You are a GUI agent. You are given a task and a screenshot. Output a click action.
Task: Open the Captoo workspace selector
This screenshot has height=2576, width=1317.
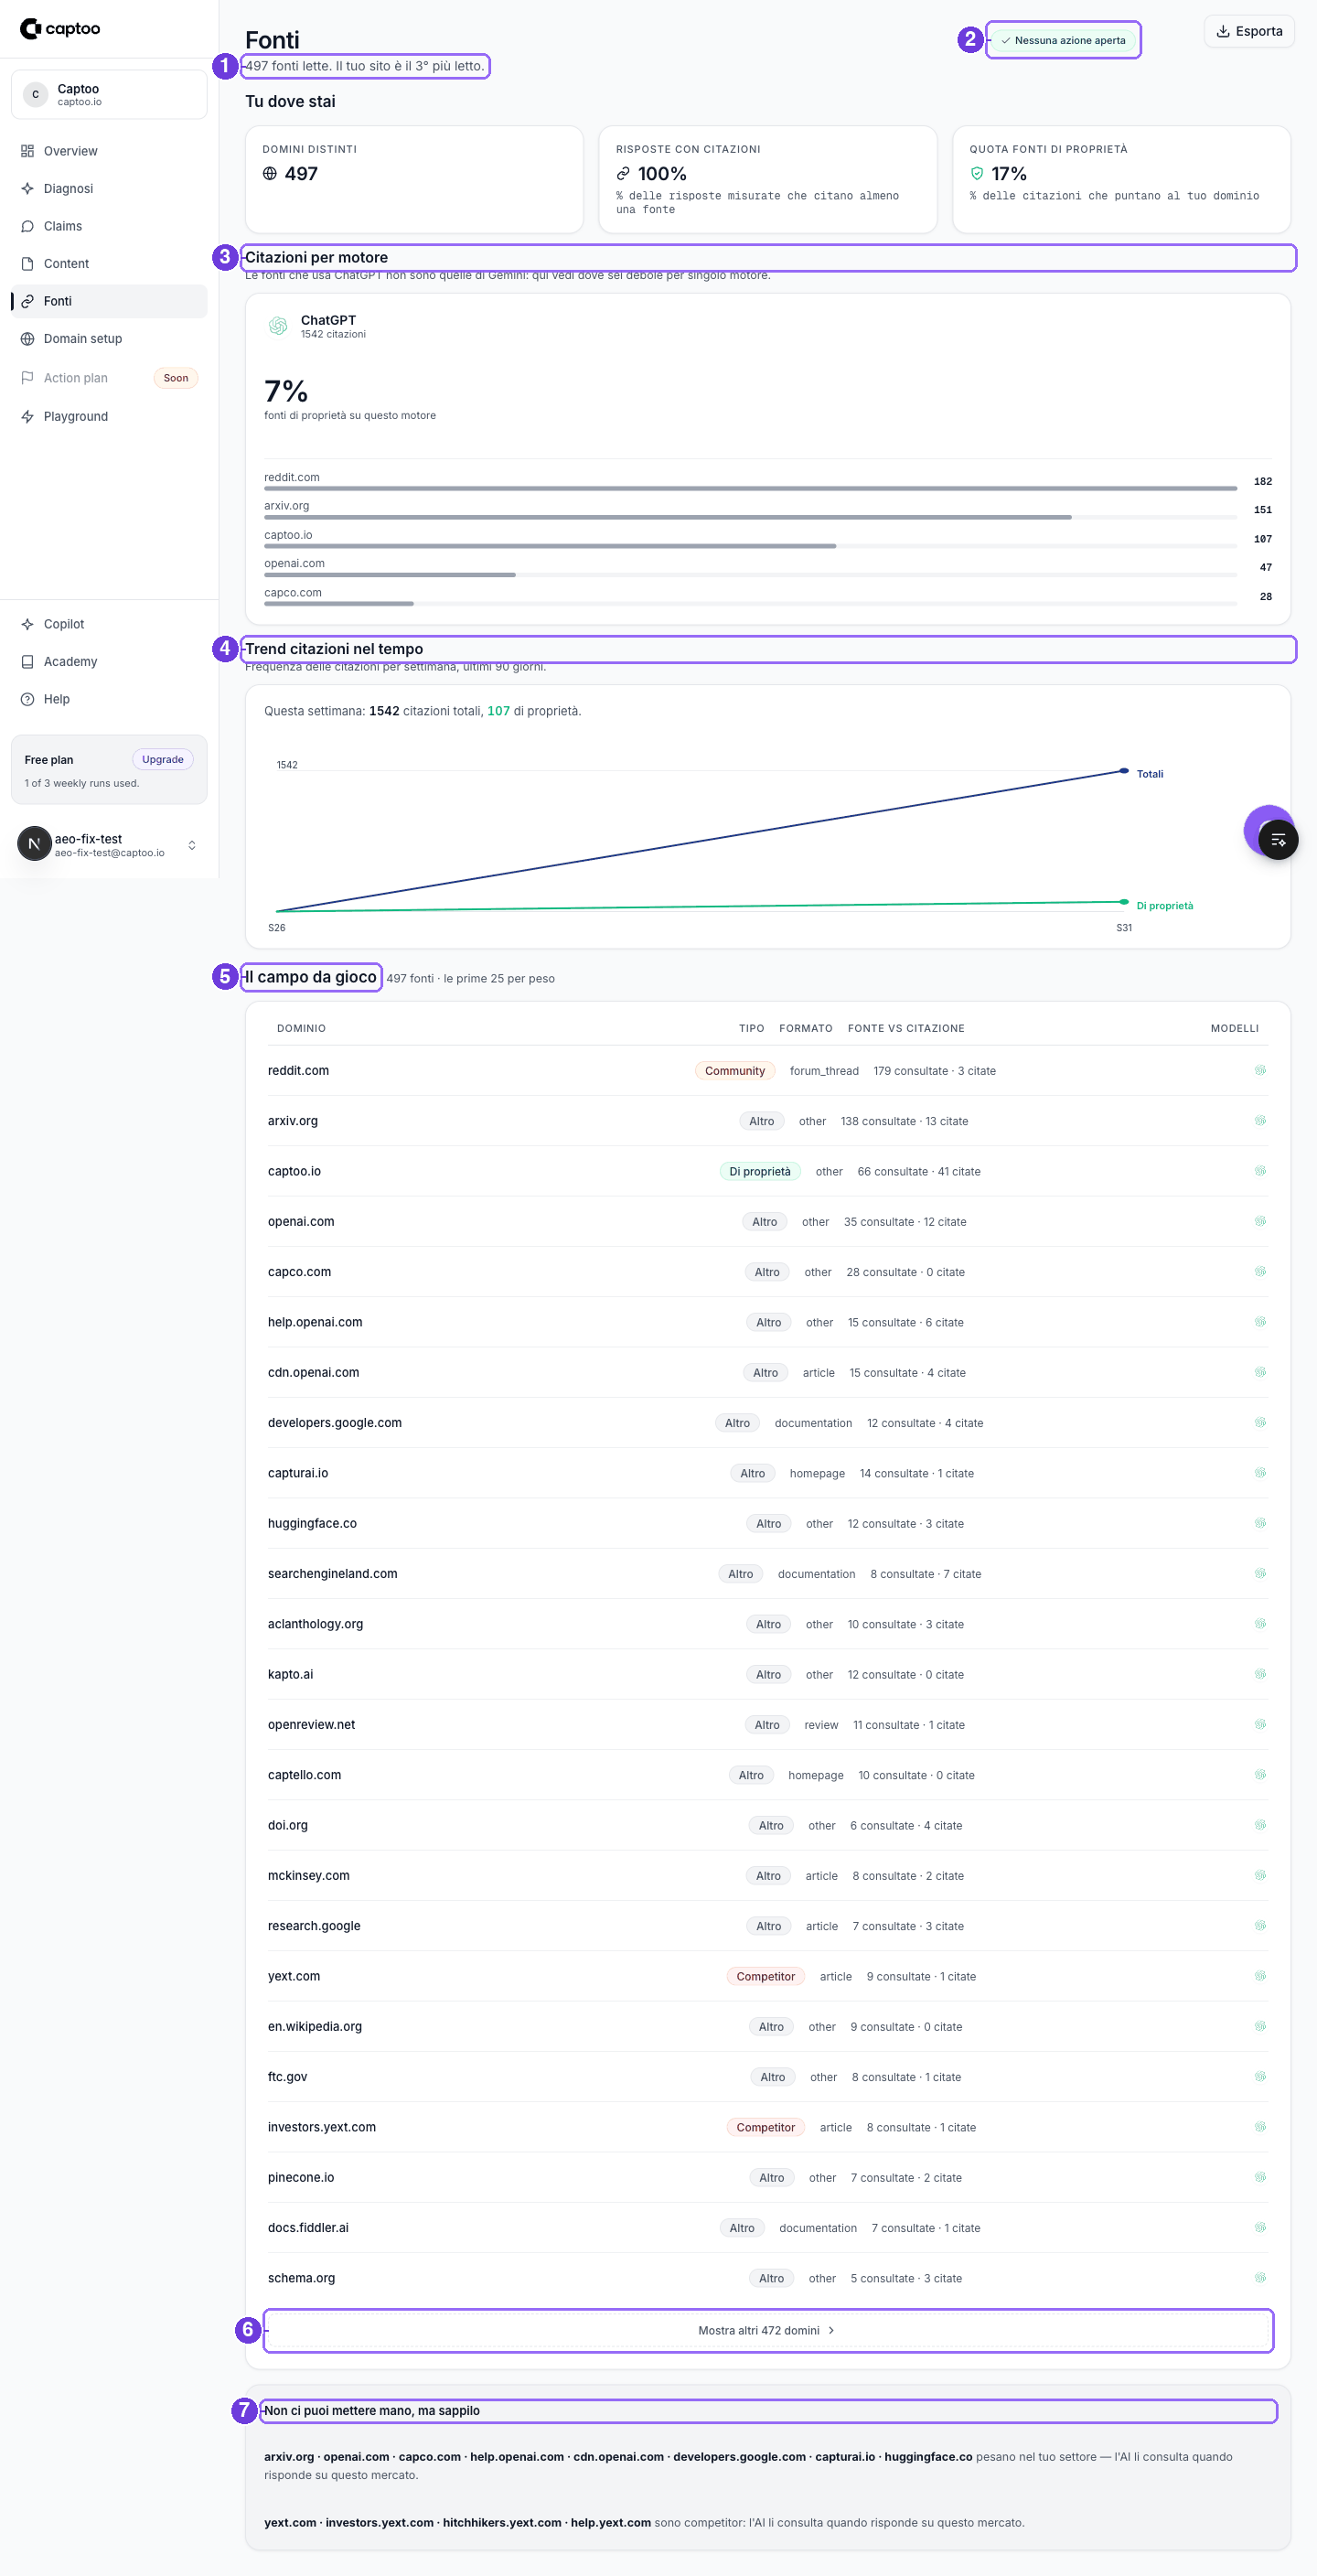click(x=109, y=95)
